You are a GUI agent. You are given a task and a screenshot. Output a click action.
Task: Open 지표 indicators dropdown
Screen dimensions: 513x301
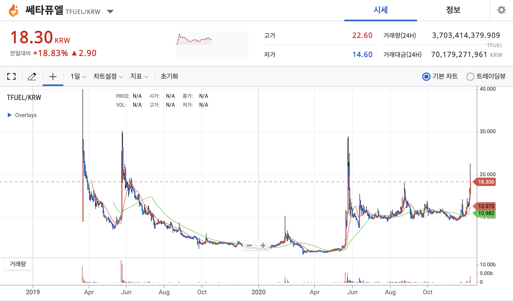pos(139,76)
